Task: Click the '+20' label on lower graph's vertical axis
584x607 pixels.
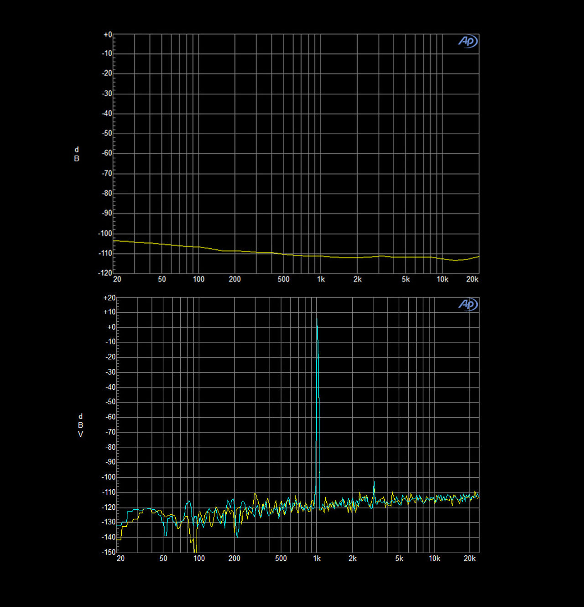Action: pos(109,298)
